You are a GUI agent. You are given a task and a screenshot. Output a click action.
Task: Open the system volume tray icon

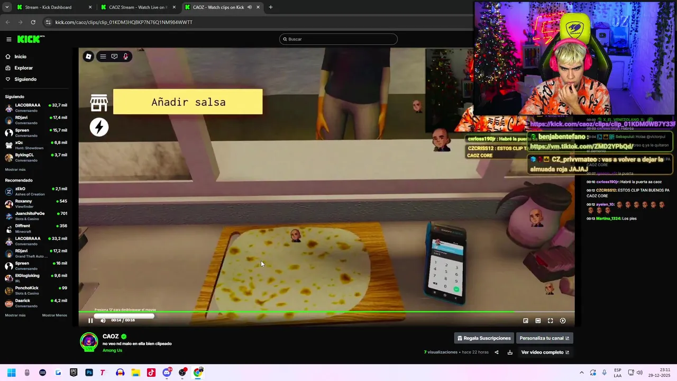tap(639, 373)
